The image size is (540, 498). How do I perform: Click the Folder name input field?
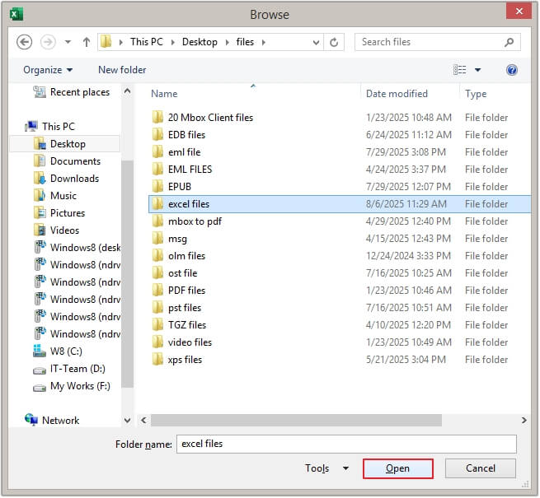coord(345,444)
